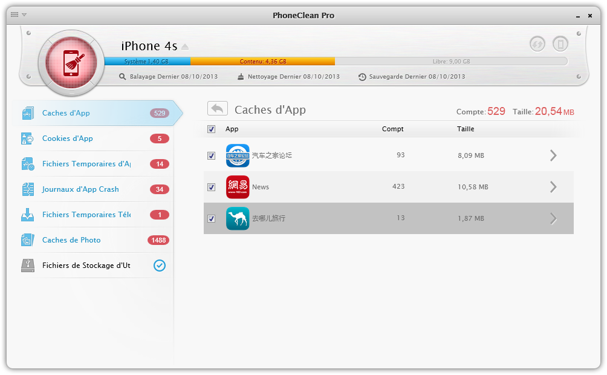
Task: Click the 34 badge on Journaux d'App Crash
Action: coord(160,189)
